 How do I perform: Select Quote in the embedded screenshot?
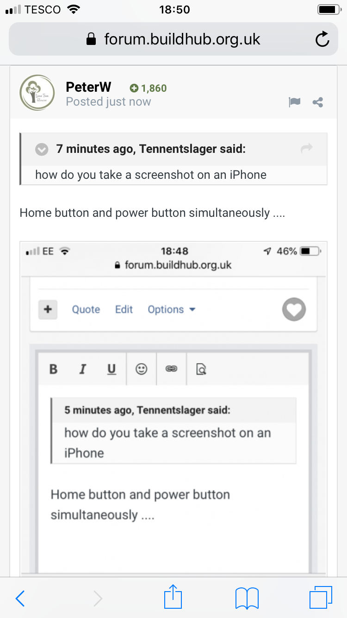click(x=86, y=309)
